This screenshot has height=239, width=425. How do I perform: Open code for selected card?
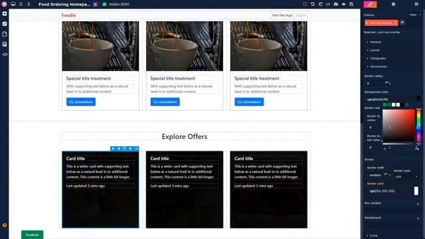point(136,149)
